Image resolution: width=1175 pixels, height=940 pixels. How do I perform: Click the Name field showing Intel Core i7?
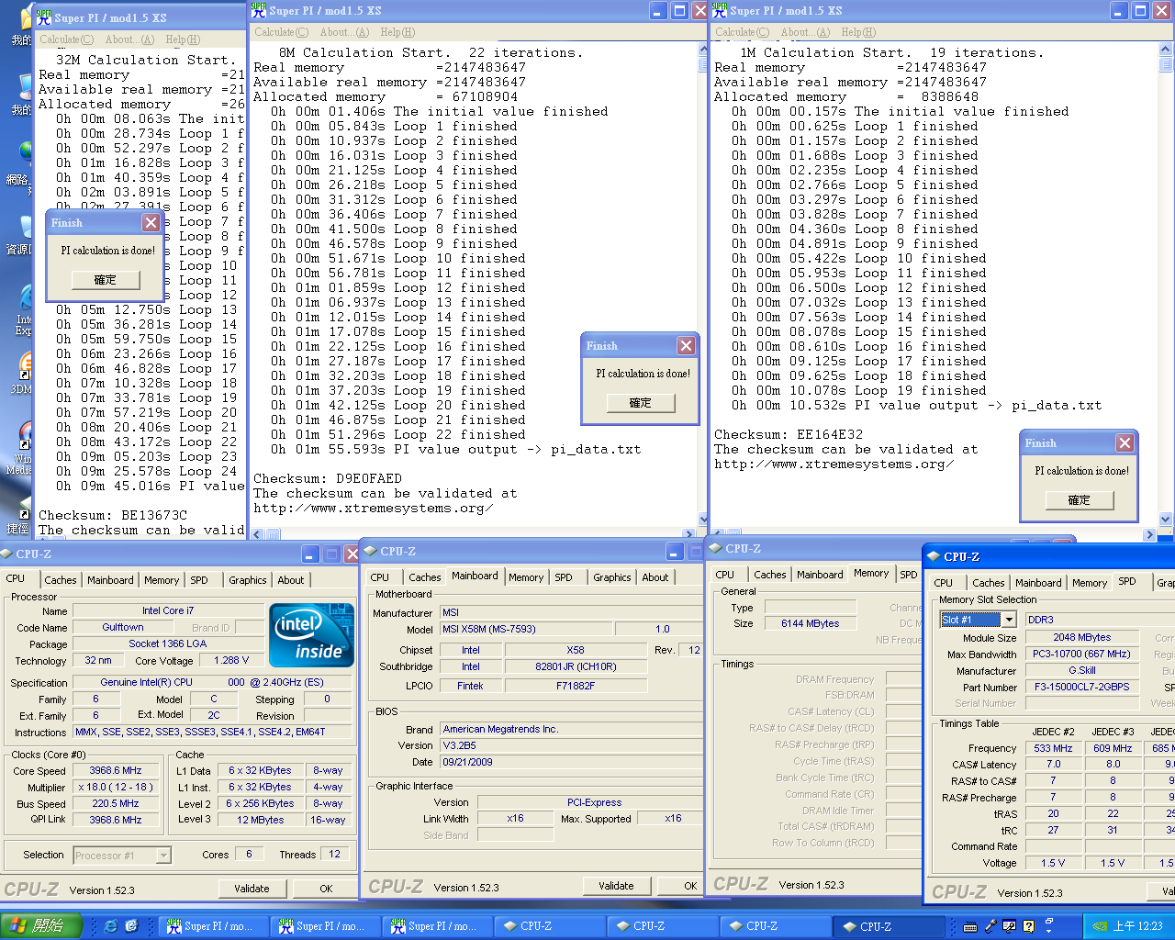(x=168, y=610)
